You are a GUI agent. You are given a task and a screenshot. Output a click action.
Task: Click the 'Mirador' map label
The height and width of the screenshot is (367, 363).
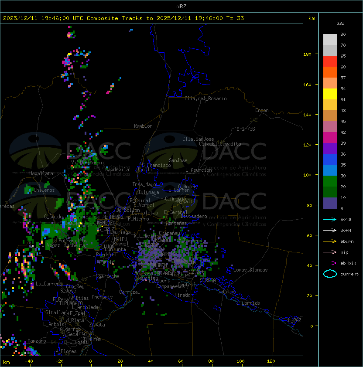pyautogui.click(x=184, y=295)
